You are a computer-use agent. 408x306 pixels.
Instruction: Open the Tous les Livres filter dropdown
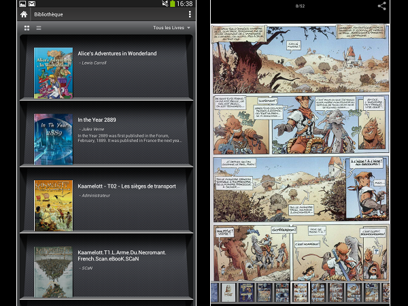pos(171,28)
